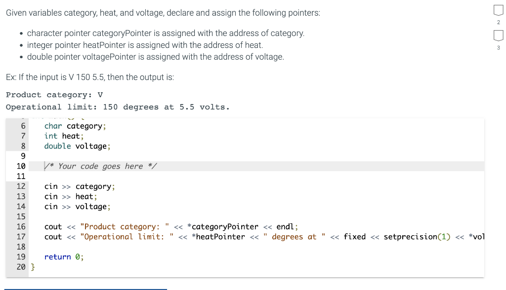Screen dimensions: 506x290
Task: Click code line "return 0;"
Action: point(64,257)
